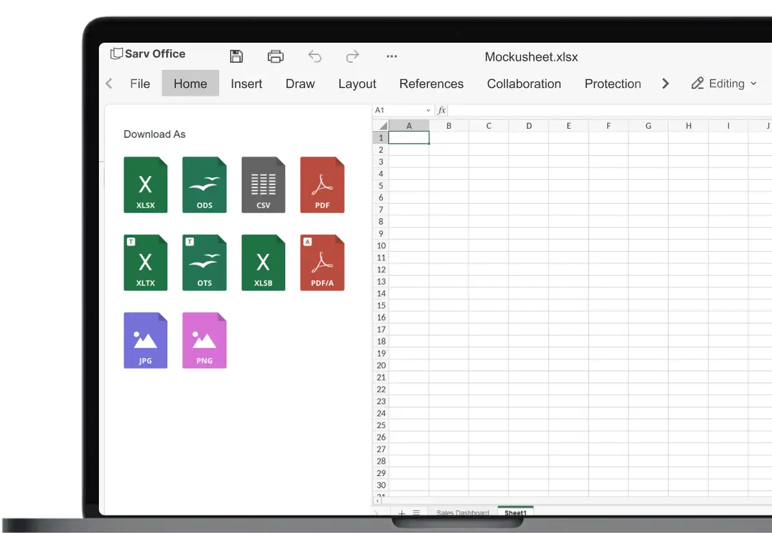Open the more options ellipsis menu
This screenshot has height=533, width=772.
coord(392,56)
